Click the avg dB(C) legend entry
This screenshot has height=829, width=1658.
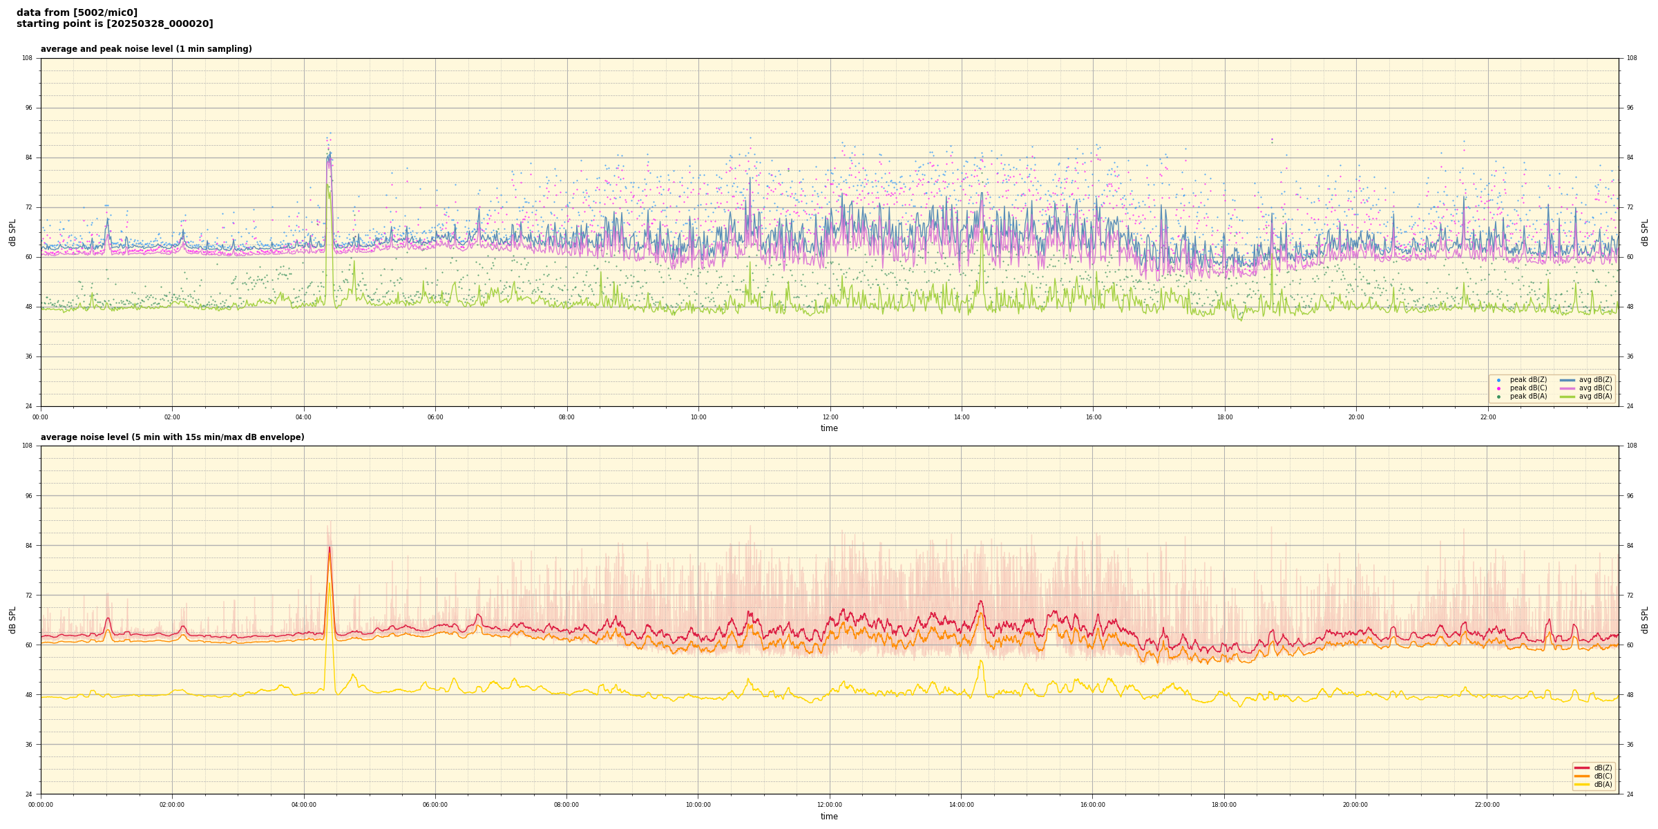(x=1594, y=388)
